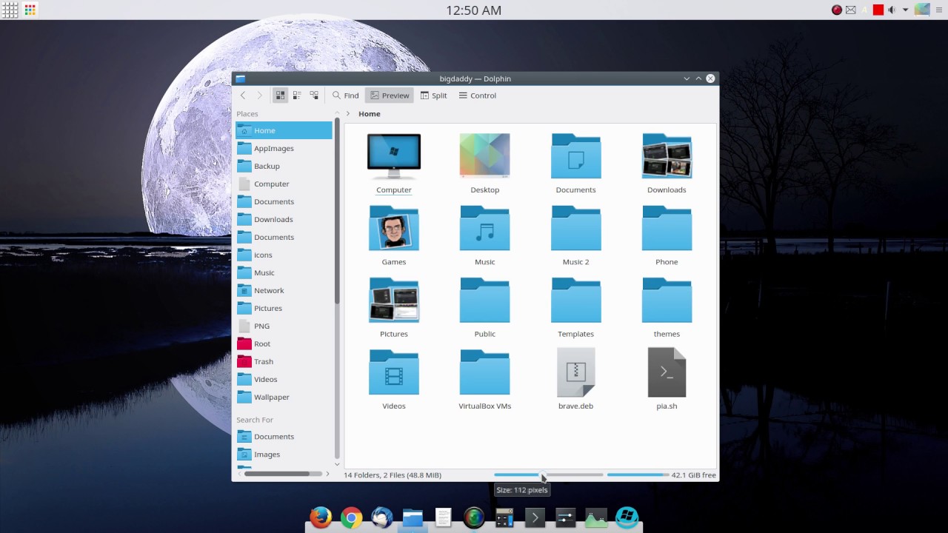The width and height of the screenshot is (948, 533).
Task: Click the "14 Folders, 2 Files" status text
Action: click(x=393, y=475)
